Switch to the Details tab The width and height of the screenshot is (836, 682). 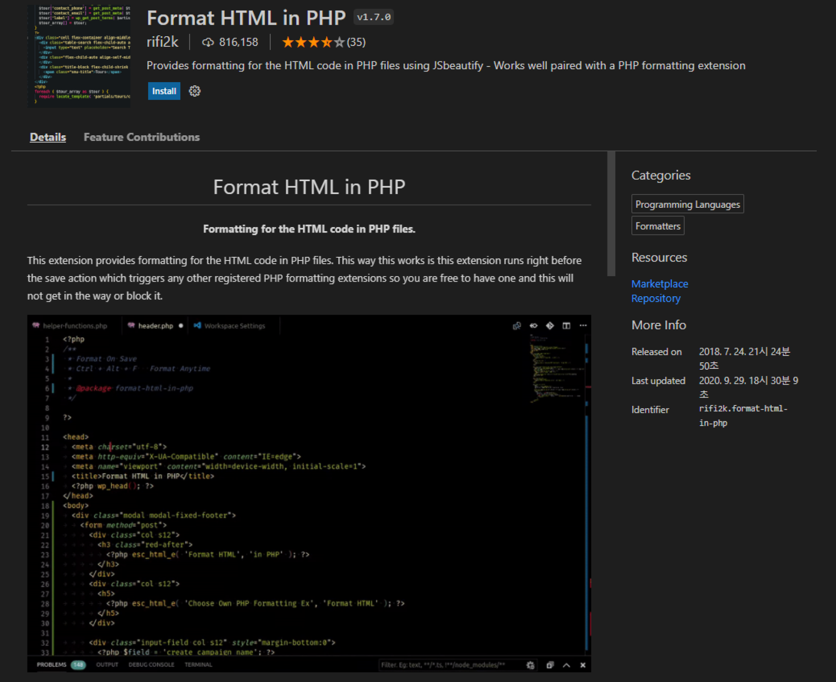pyautogui.click(x=48, y=137)
